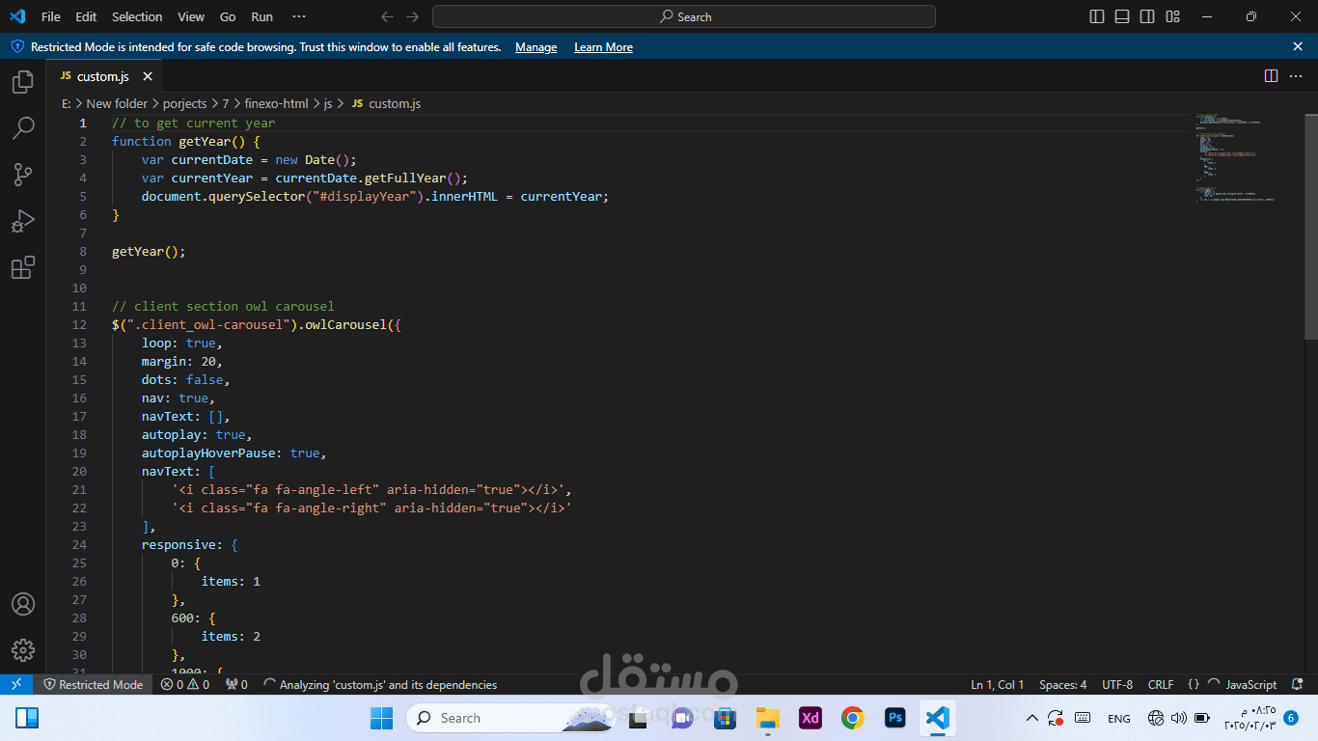Expand 'porjects' breadcrumb

pyautogui.click(x=185, y=103)
